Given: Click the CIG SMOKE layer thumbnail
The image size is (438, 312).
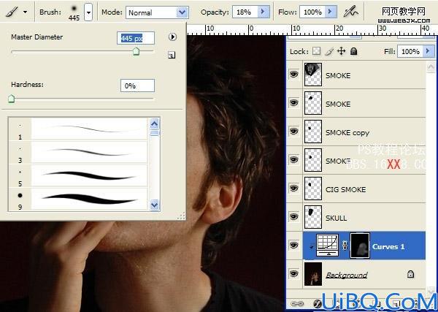Looking at the screenshot, I should pos(313,189).
